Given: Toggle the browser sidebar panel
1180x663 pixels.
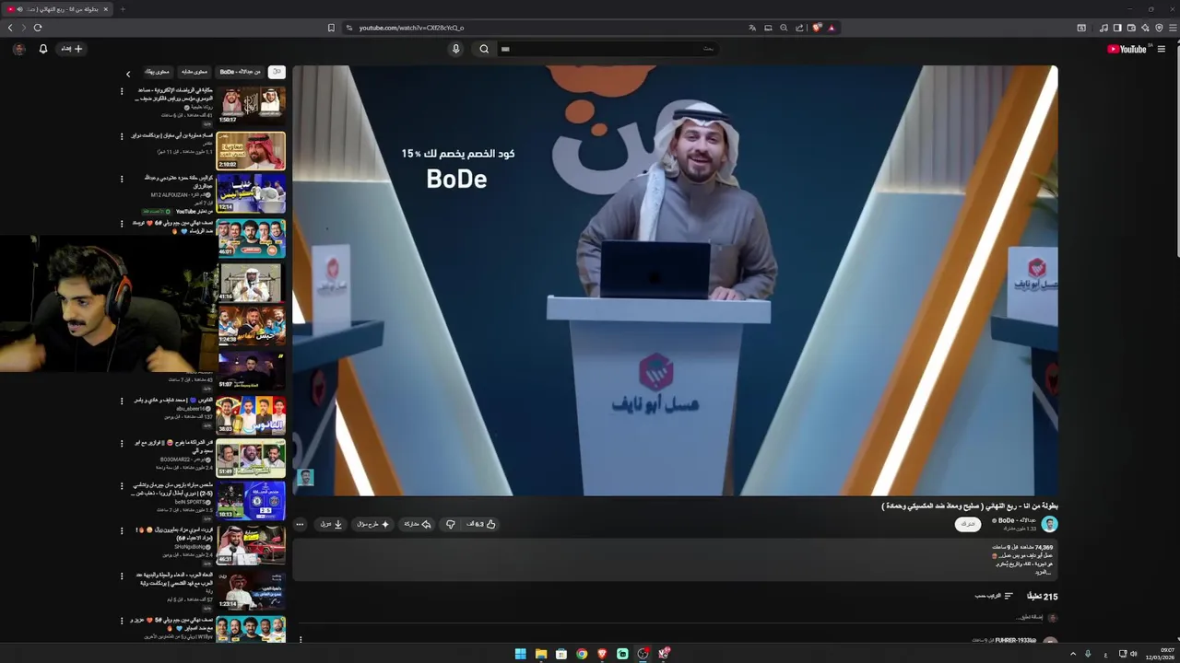Looking at the screenshot, I should pos(1117,28).
